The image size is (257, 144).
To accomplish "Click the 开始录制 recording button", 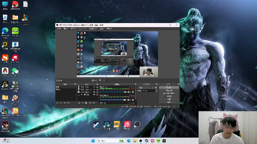I will (169, 91).
